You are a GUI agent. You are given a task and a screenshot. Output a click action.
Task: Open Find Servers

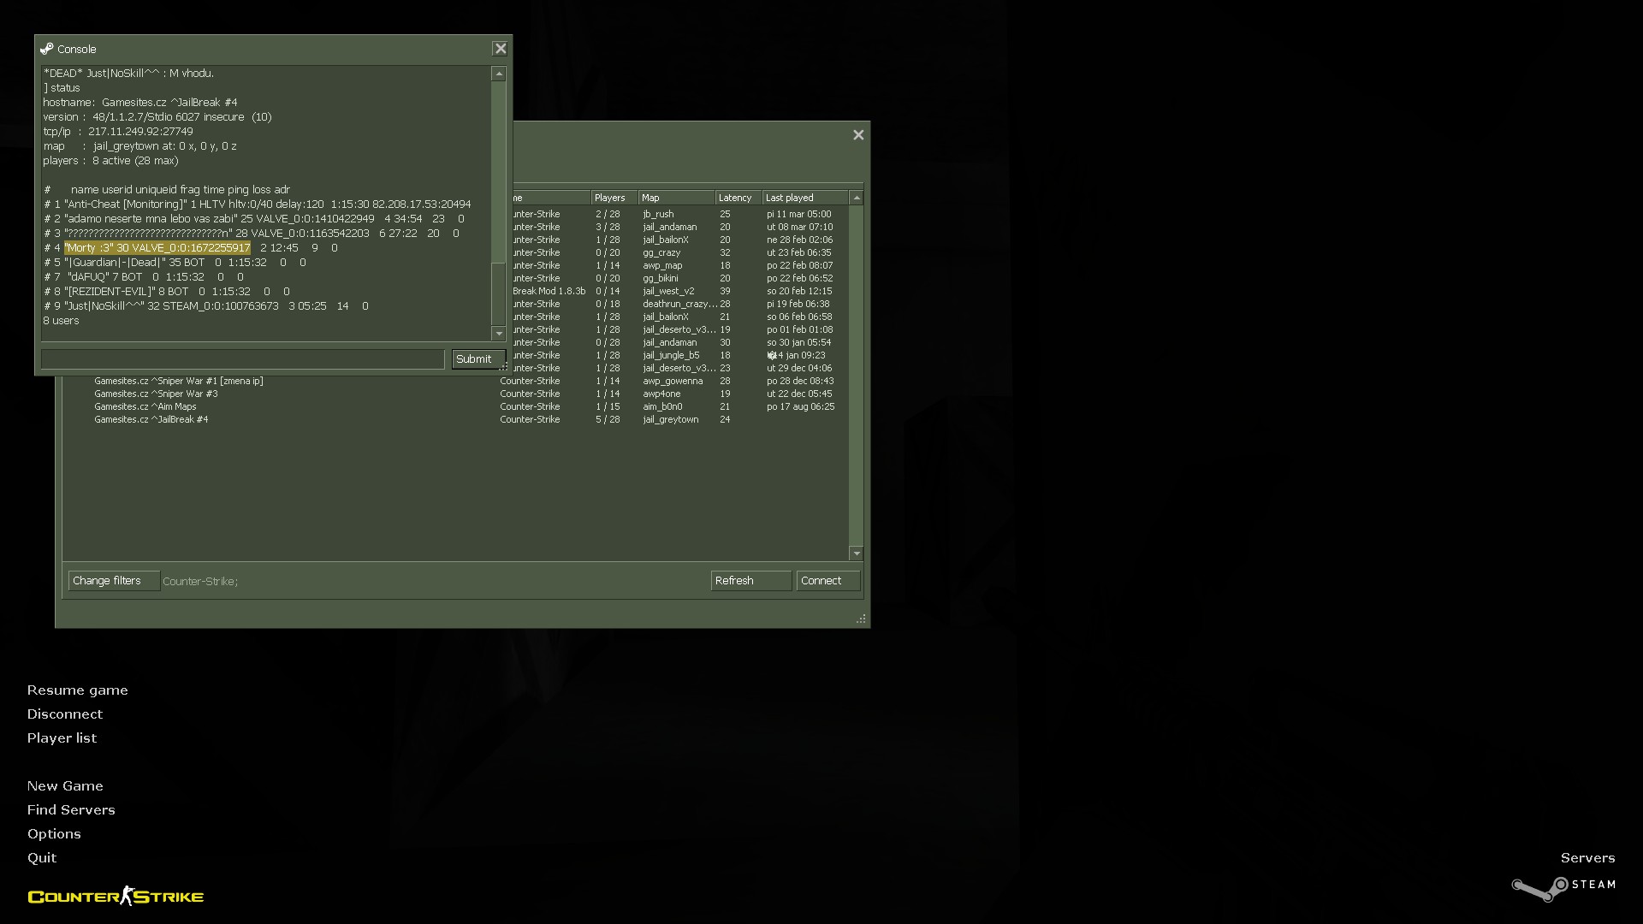click(71, 810)
